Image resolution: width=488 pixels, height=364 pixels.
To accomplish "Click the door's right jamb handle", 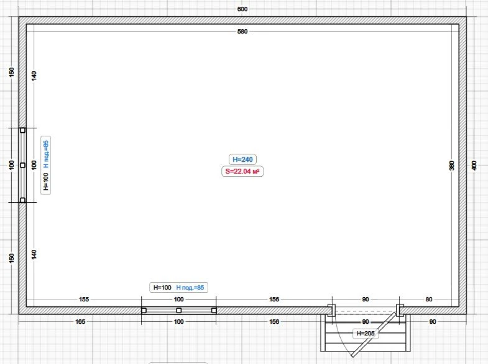I will [400, 311].
